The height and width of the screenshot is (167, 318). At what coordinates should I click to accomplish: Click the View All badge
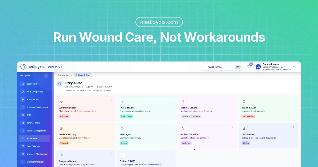[x=64, y=143]
